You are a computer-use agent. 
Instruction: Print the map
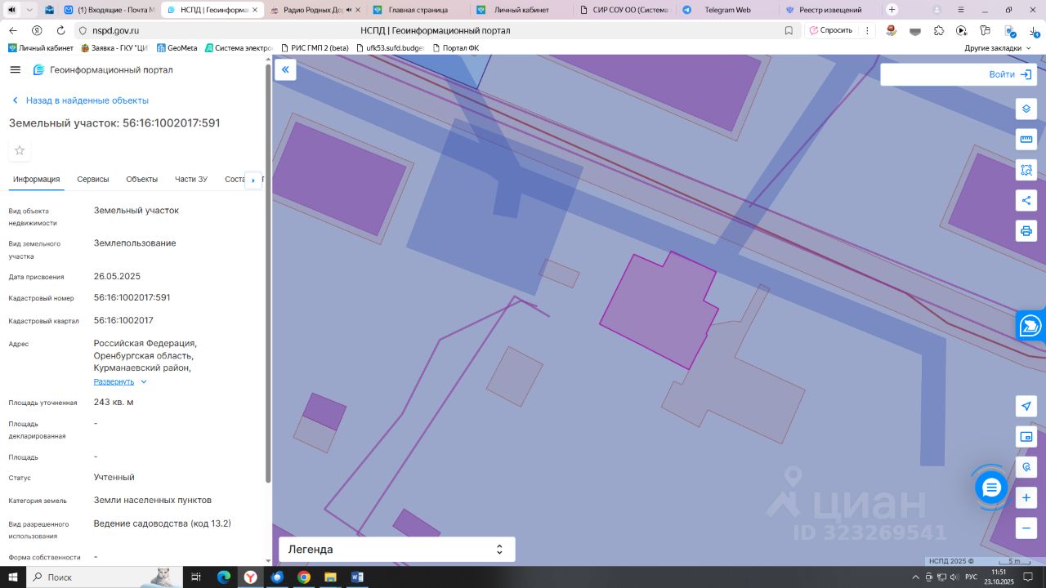(x=1026, y=231)
